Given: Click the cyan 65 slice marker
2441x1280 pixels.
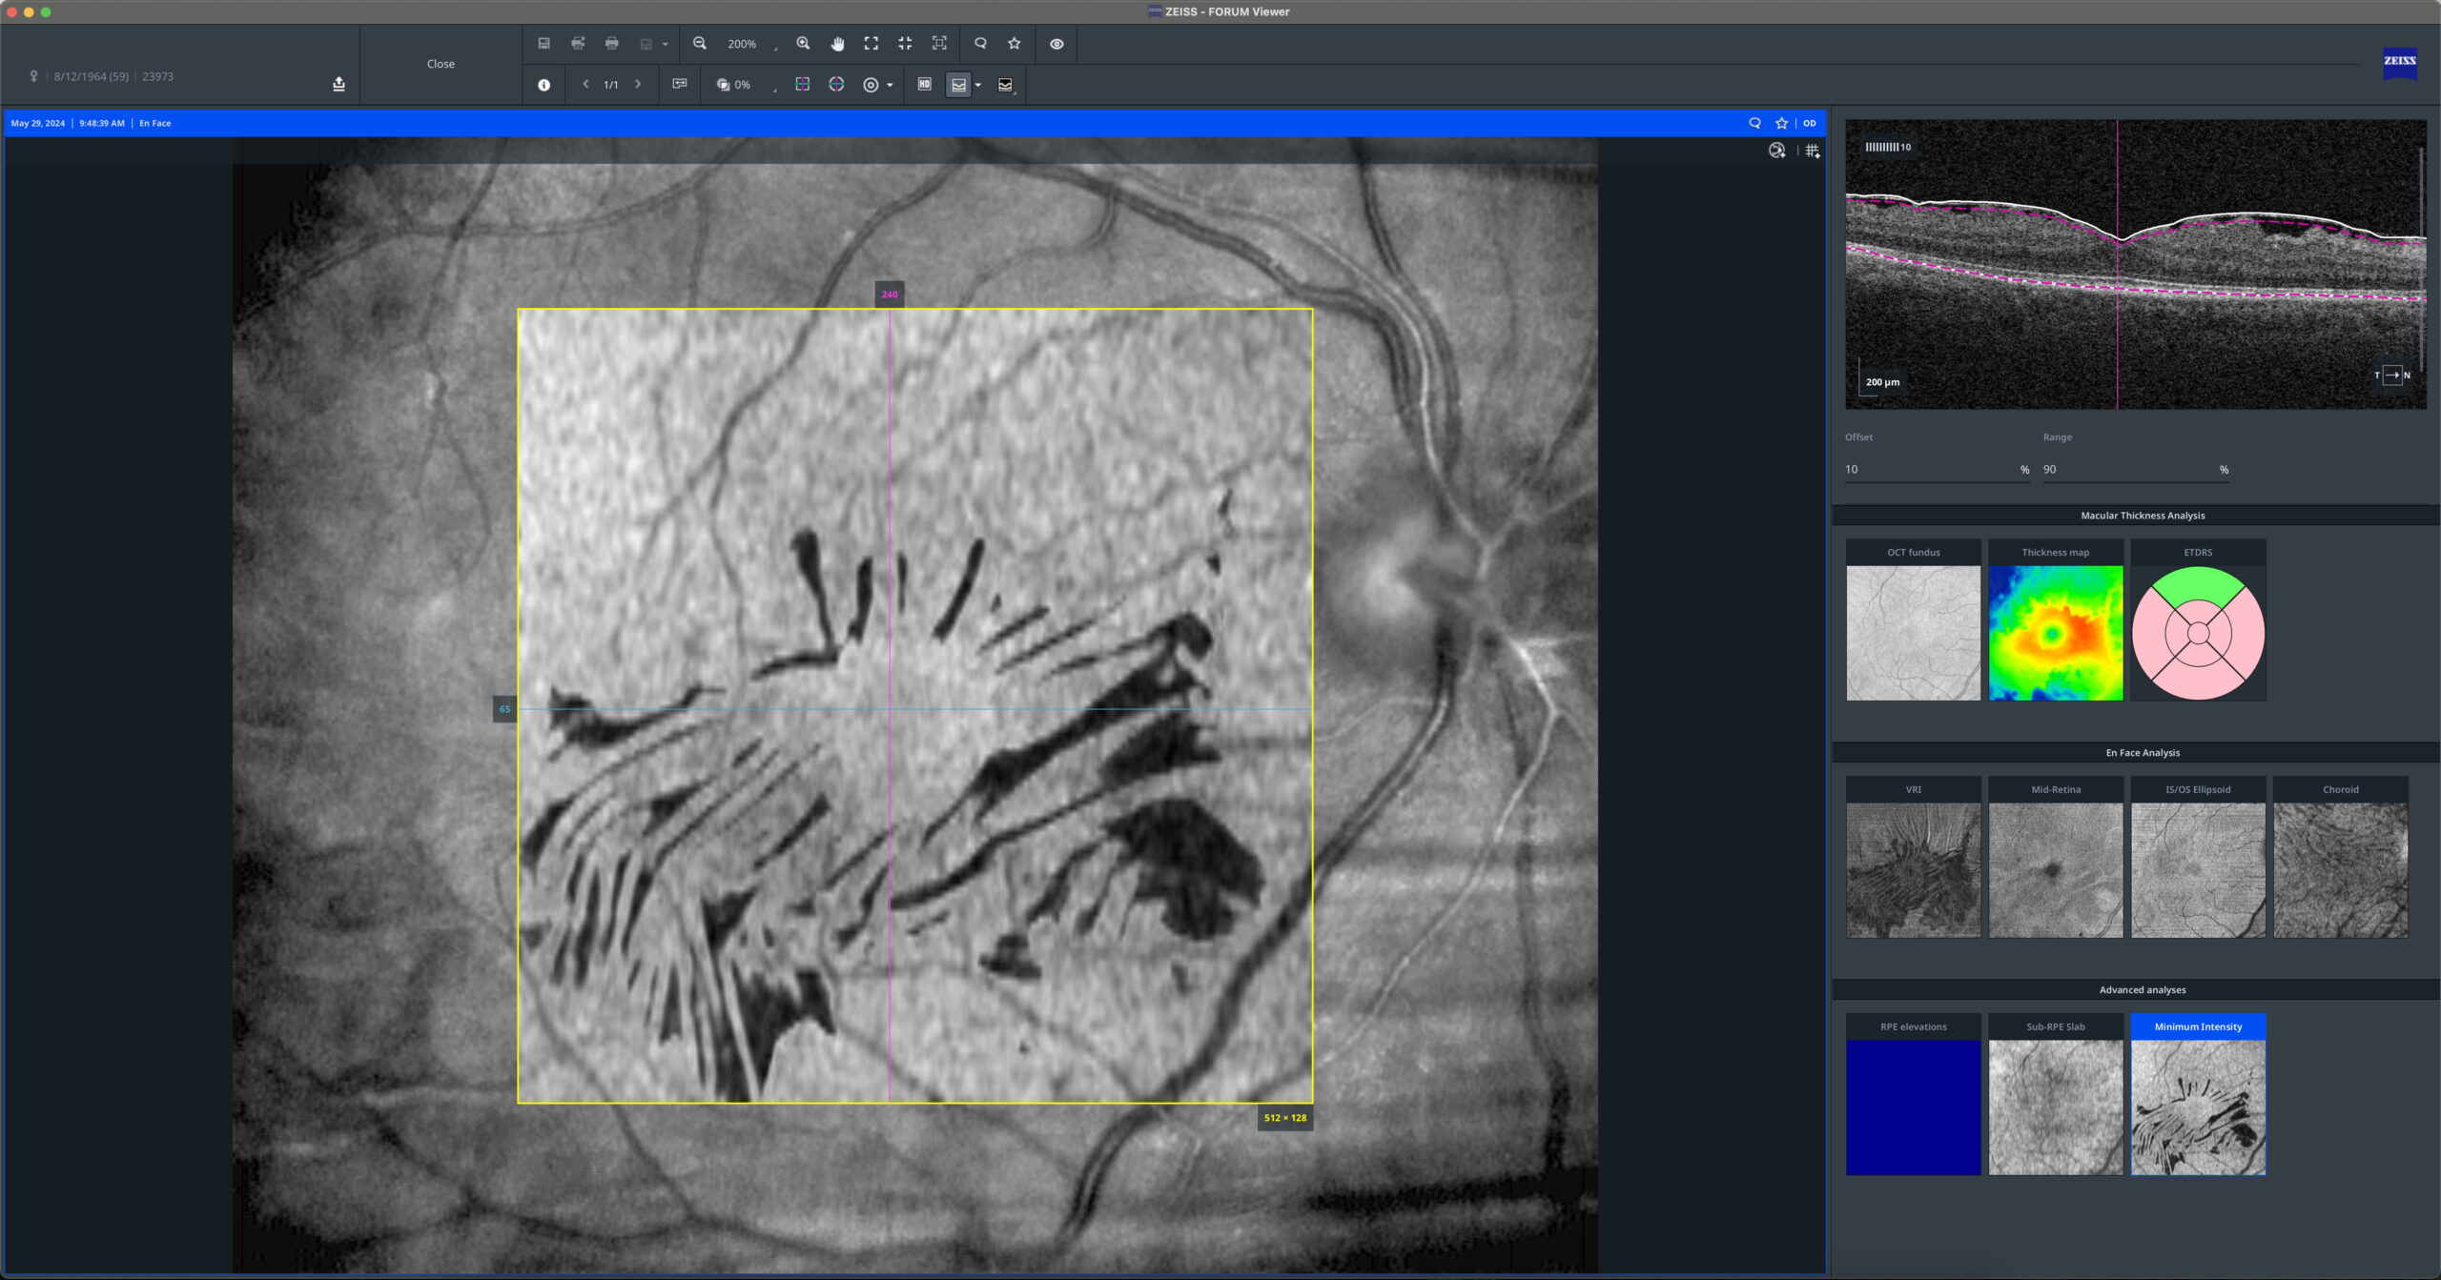Looking at the screenshot, I should (x=504, y=709).
